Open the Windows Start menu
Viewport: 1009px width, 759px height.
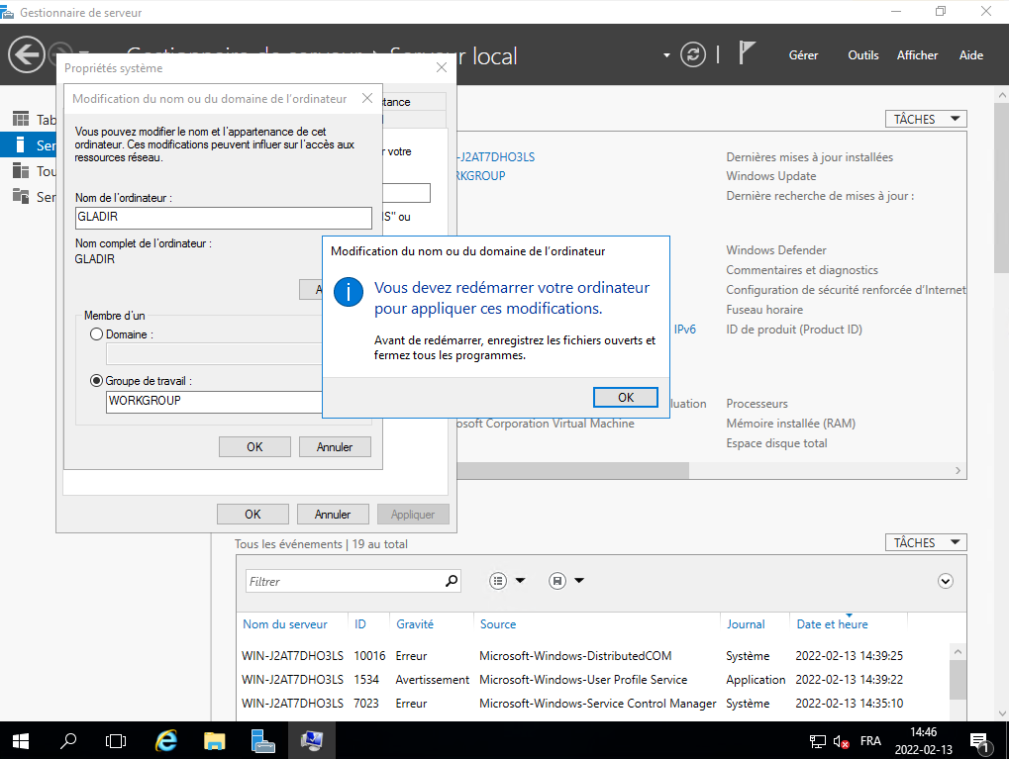click(20, 740)
